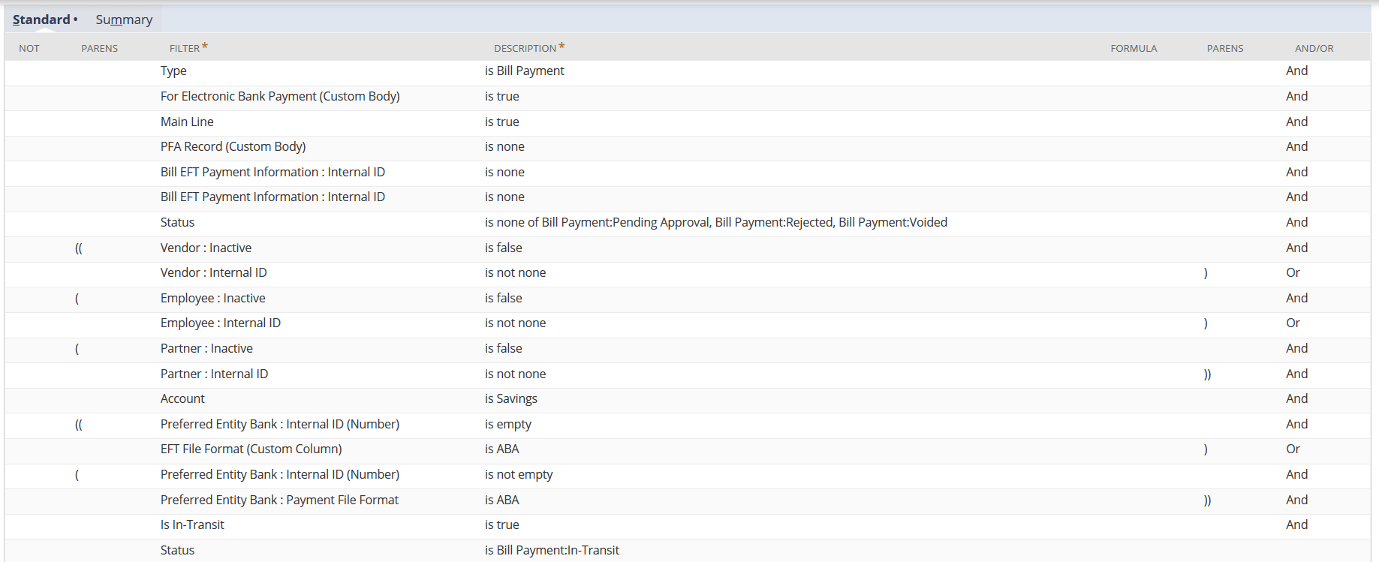
Task: Select 'Is In-Transit' filter cell
Action: click(x=192, y=524)
